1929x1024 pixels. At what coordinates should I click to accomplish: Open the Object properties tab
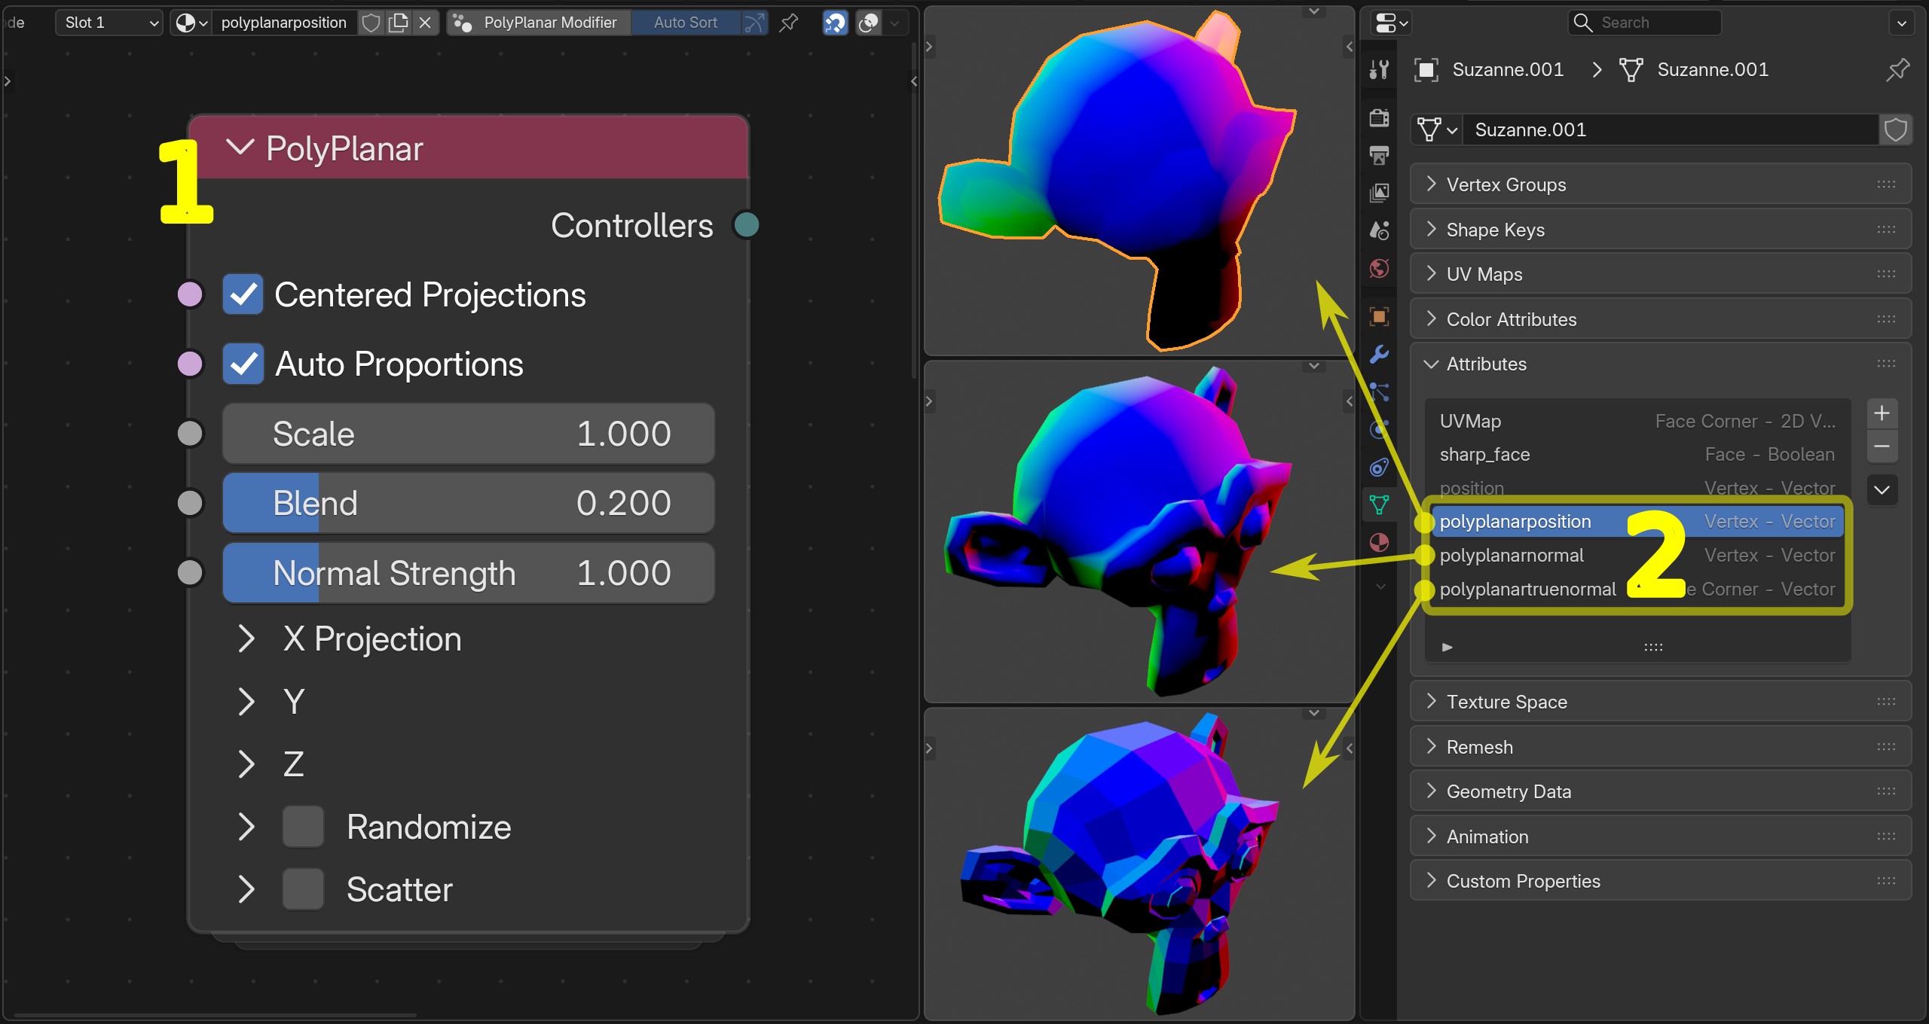coord(1379,316)
